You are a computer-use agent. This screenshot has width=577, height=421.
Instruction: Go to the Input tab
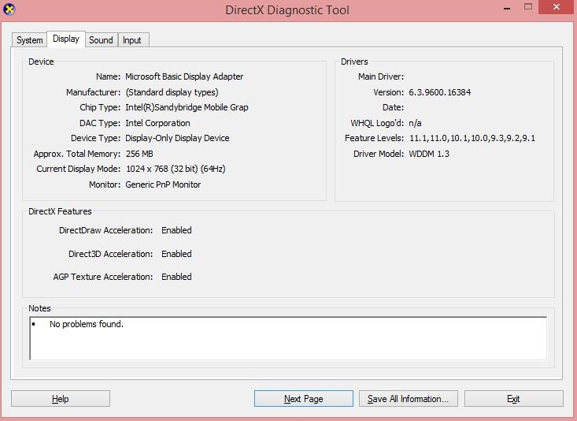pyautogui.click(x=132, y=40)
